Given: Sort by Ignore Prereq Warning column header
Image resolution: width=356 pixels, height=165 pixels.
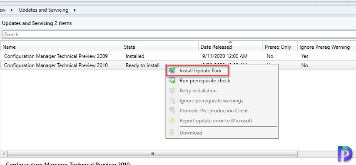Looking at the screenshot, I should 327,47.
